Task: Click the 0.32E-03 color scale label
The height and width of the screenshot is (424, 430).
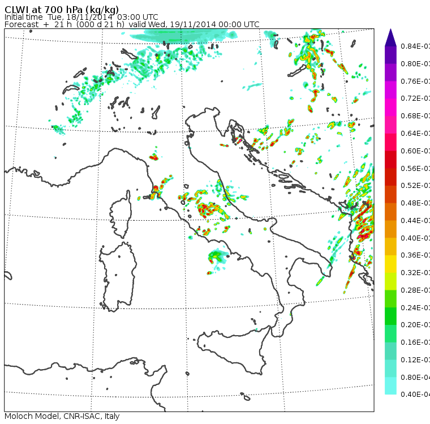Action: tap(415, 273)
